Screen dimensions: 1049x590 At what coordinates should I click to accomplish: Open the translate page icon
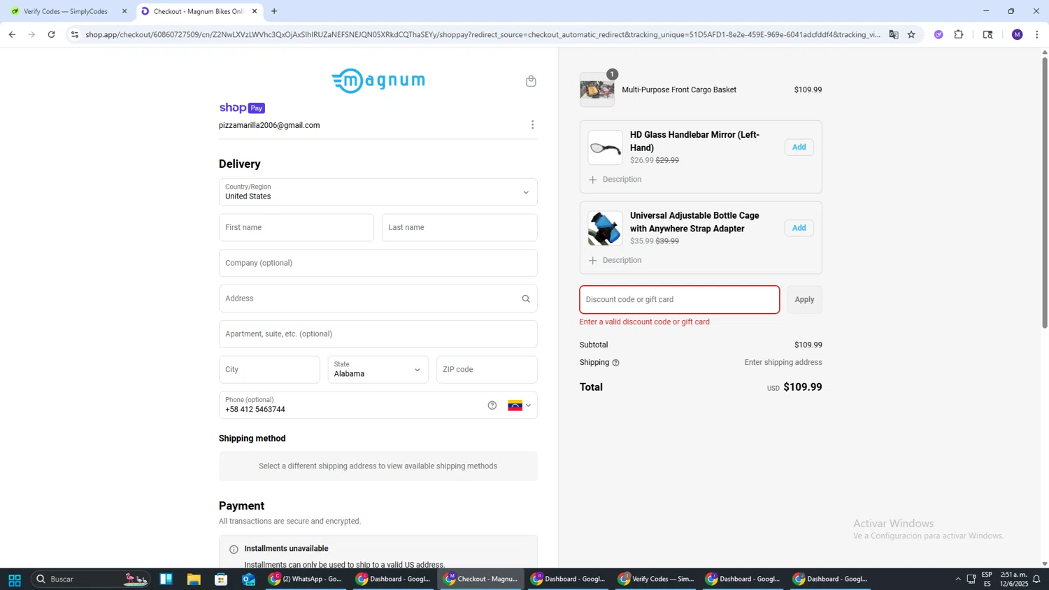click(x=893, y=34)
